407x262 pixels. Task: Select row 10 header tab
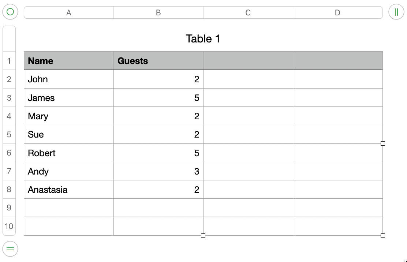tap(9, 226)
